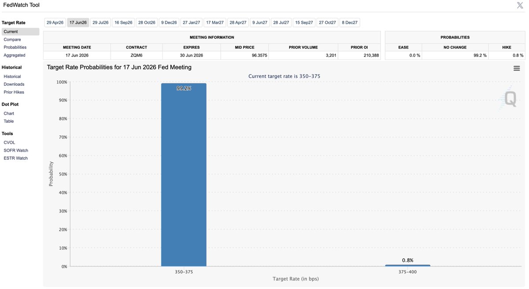Open the Downloads section
Image resolution: width=529 pixels, height=289 pixels.
[x=14, y=84]
